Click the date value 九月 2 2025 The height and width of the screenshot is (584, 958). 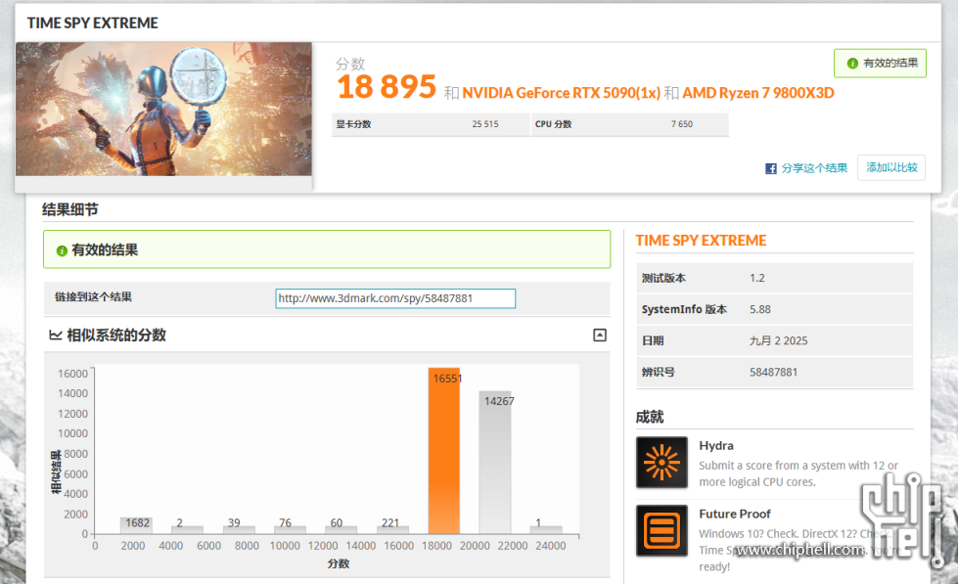778,340
